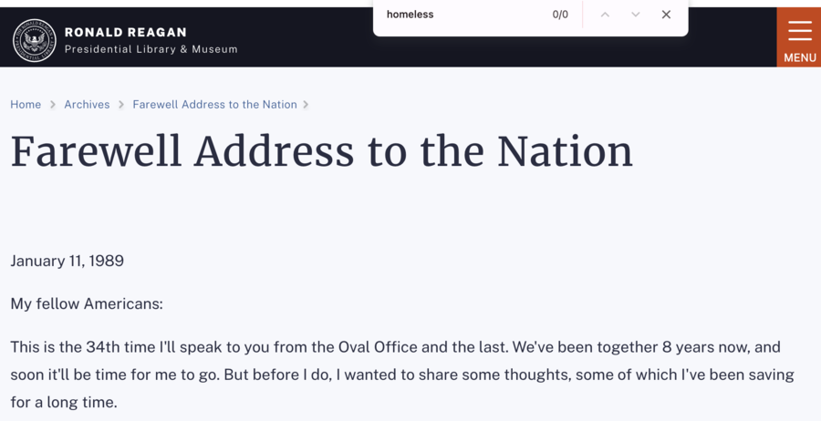Click the MENU label under hamburger icon
The image size is (821, 421).
pyautogui.click(x=800, y=57)
